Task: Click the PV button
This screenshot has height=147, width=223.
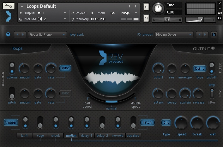Action: tap(219, 18)
